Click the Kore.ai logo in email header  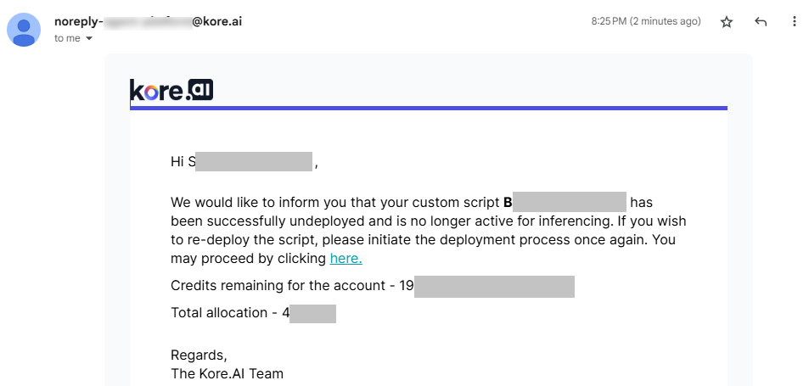pyautogui.click(x=171, y=90)
